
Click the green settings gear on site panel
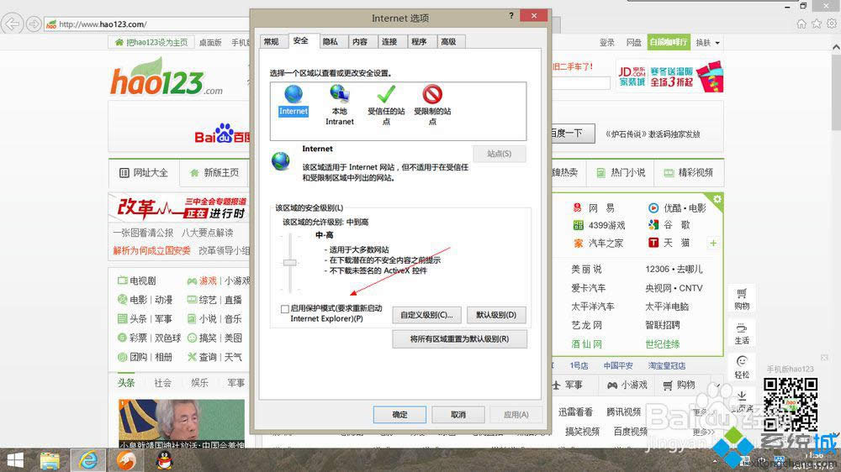click(x=717, y=199)
